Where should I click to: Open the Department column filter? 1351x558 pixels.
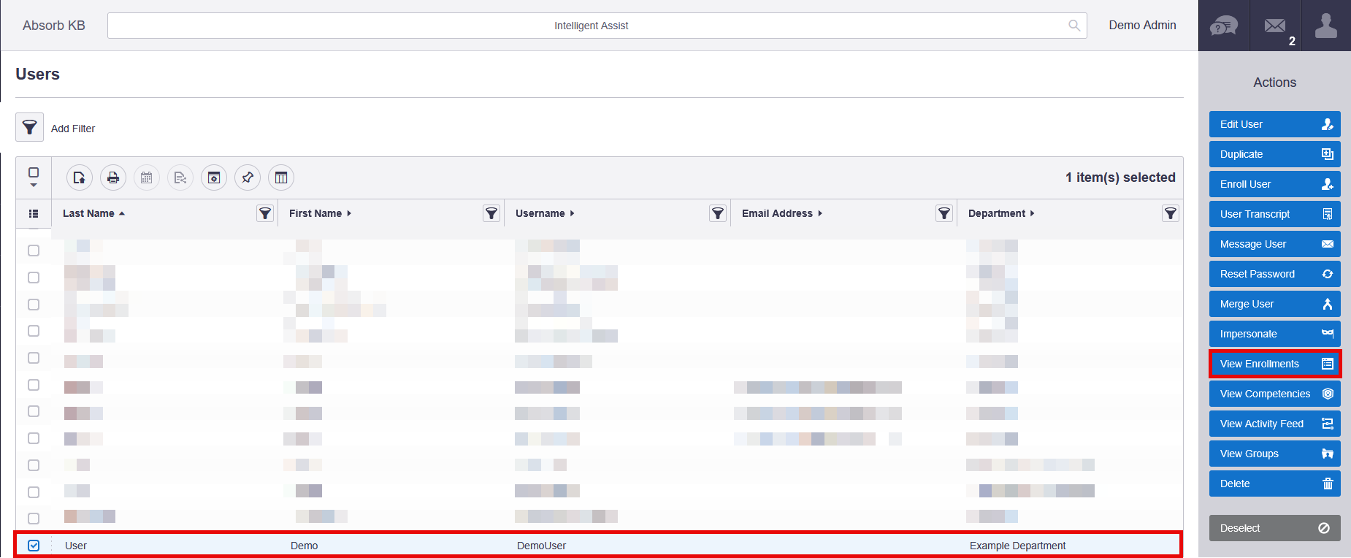pyautogui.click(x=1170, y=213)
